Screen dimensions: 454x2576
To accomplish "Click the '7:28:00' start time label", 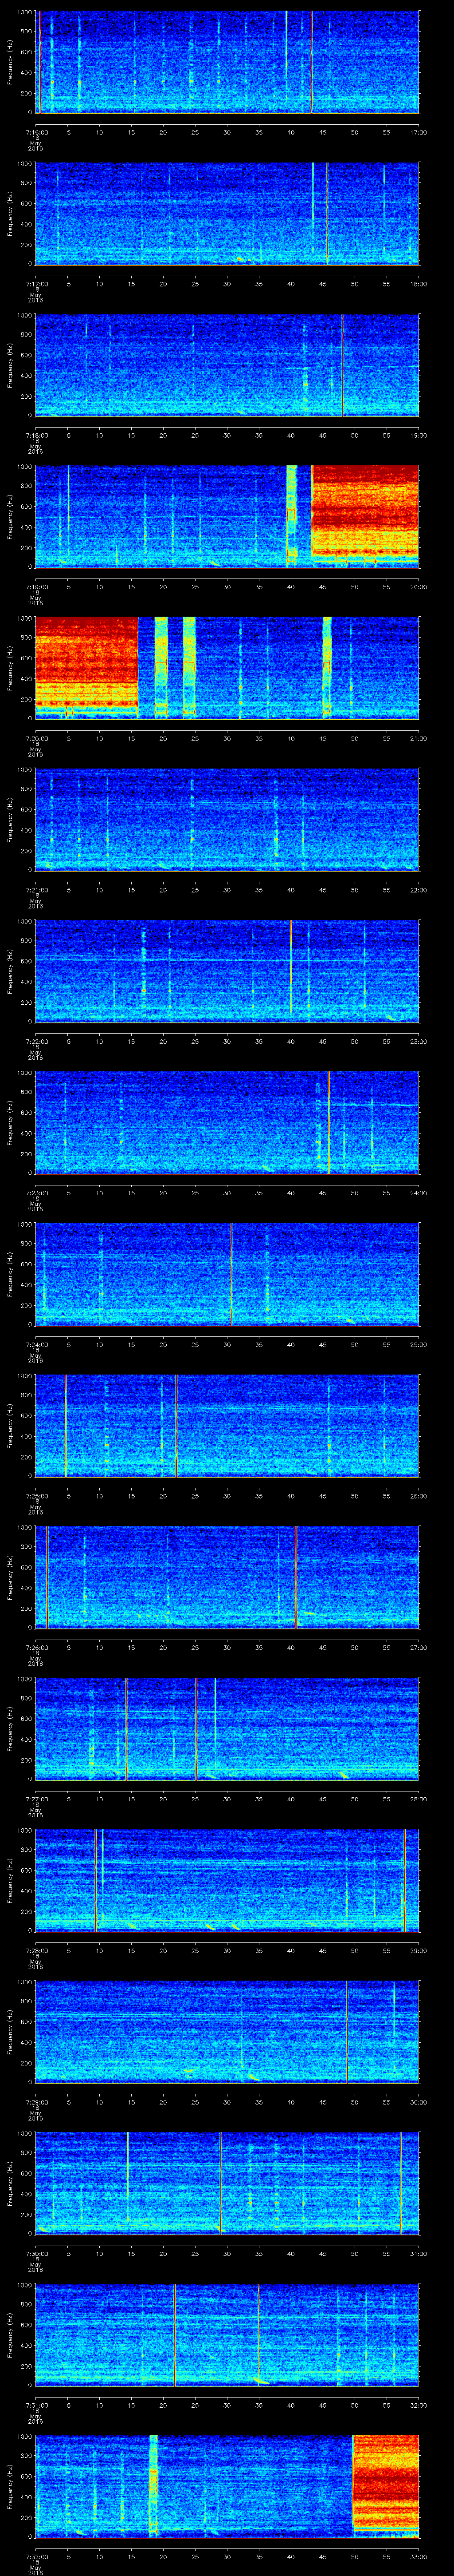I will [36, 1951].
